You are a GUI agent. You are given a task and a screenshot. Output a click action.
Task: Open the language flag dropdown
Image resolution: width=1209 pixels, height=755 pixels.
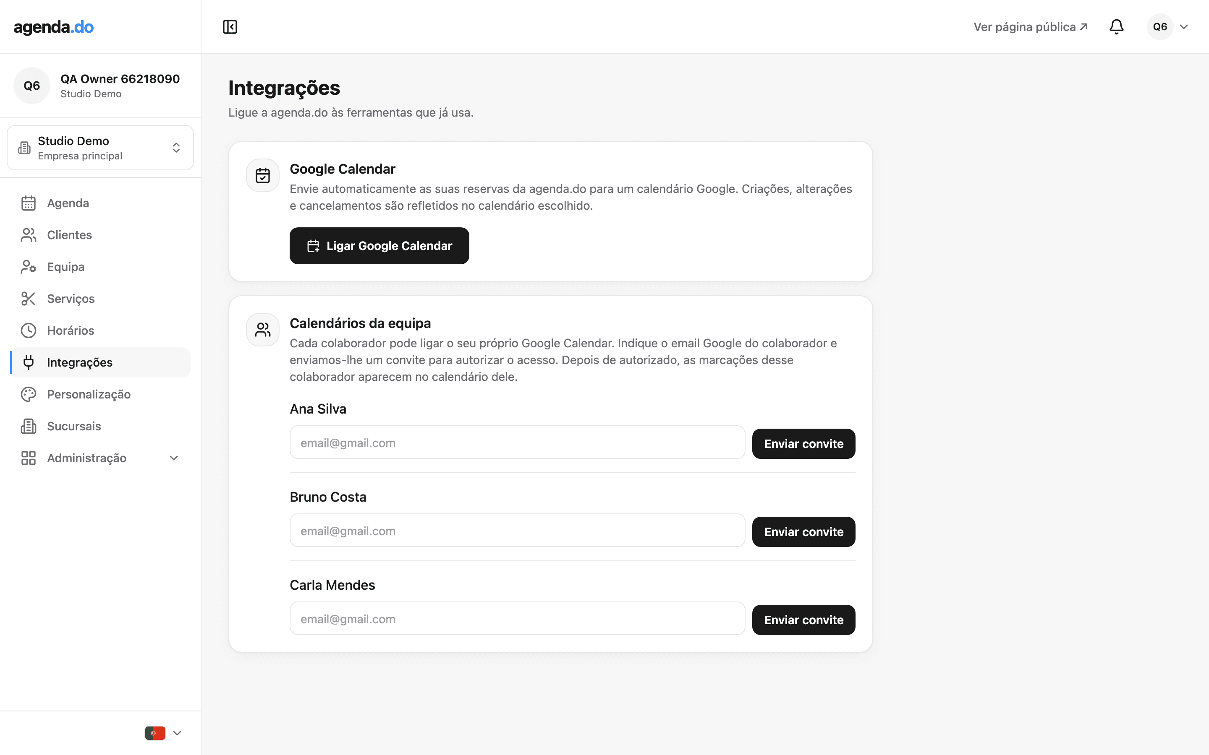coord(163,733)
